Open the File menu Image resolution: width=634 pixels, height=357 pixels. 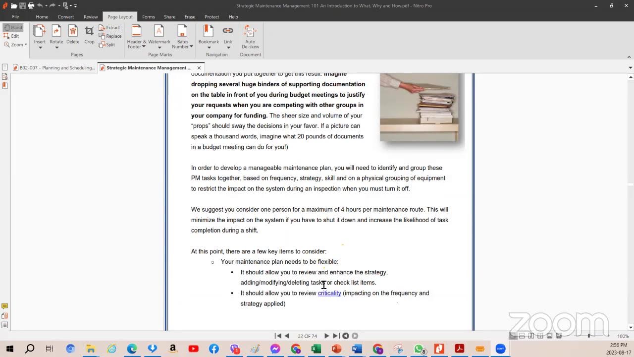[15, 17]
